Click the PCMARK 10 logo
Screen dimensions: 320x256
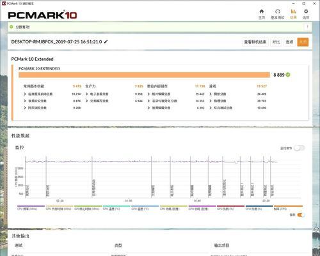(42, 15)
